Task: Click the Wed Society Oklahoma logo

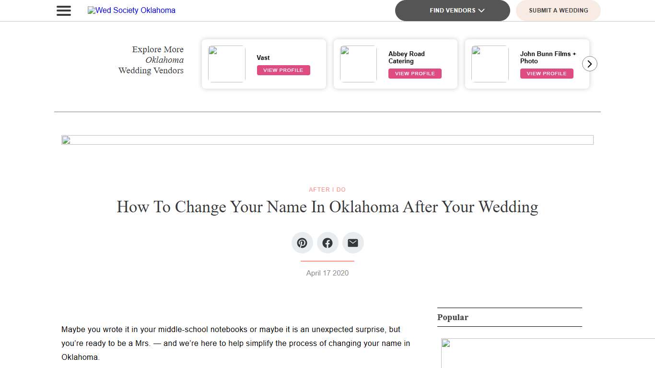Action: [x=131, y=10]
